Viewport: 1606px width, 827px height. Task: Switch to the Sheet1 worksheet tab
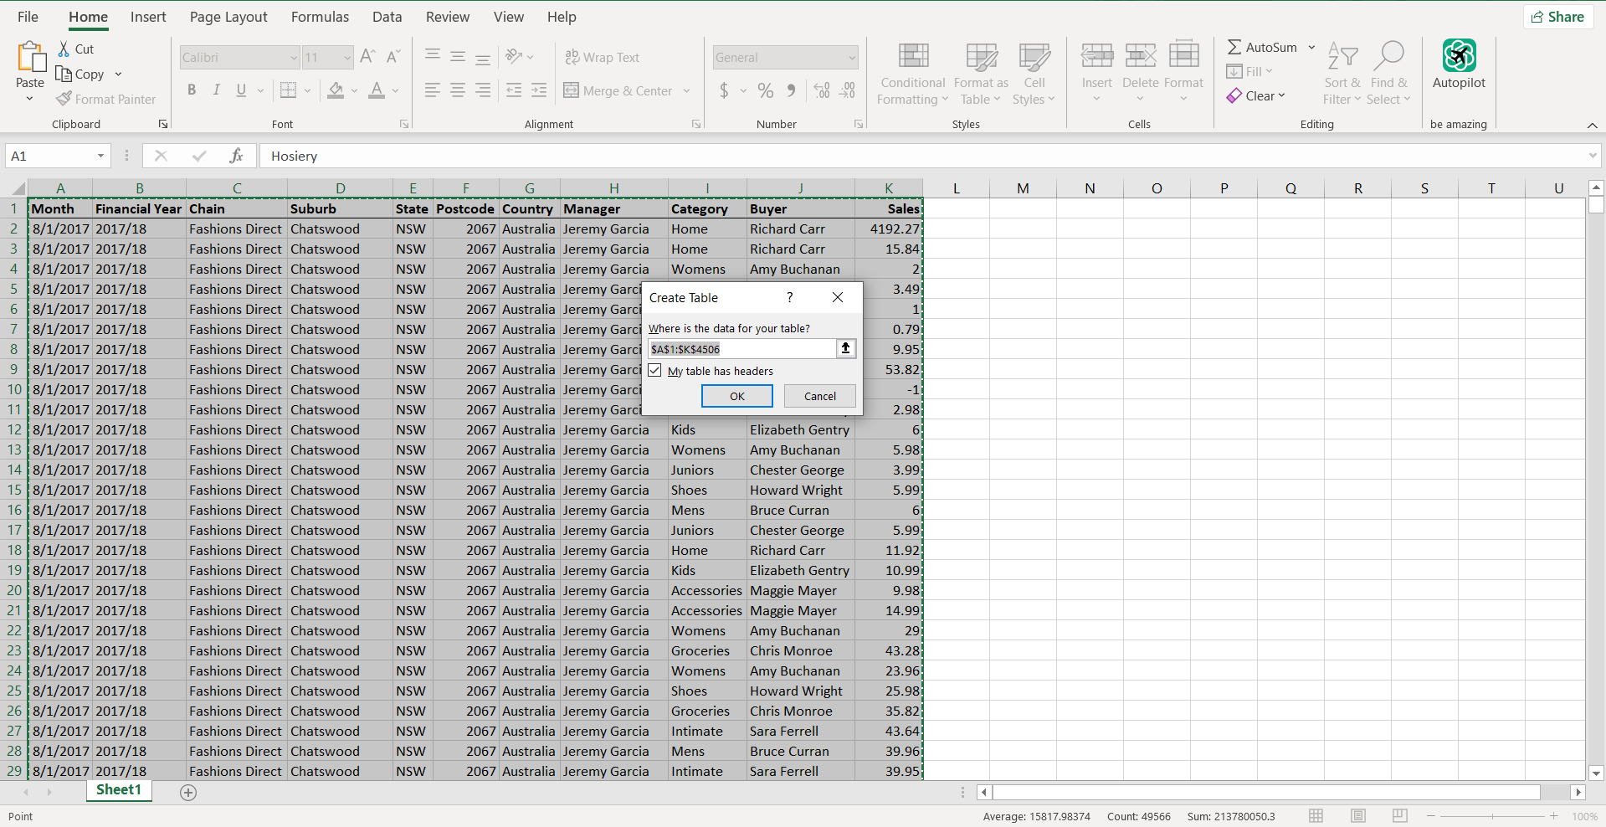pos(119,790)
